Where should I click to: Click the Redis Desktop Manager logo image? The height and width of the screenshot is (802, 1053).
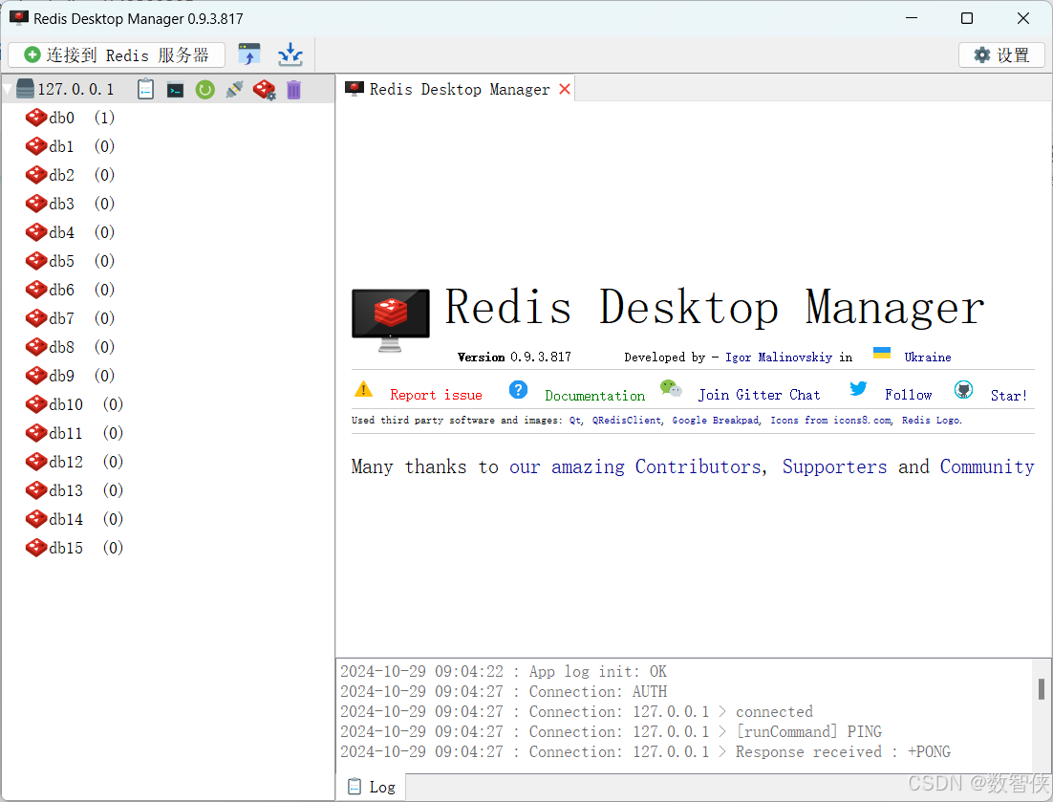pyautogui.click(x=390, y=315)
